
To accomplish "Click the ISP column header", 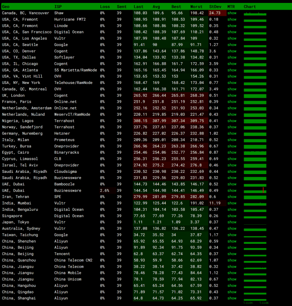I will coord(58,7).
